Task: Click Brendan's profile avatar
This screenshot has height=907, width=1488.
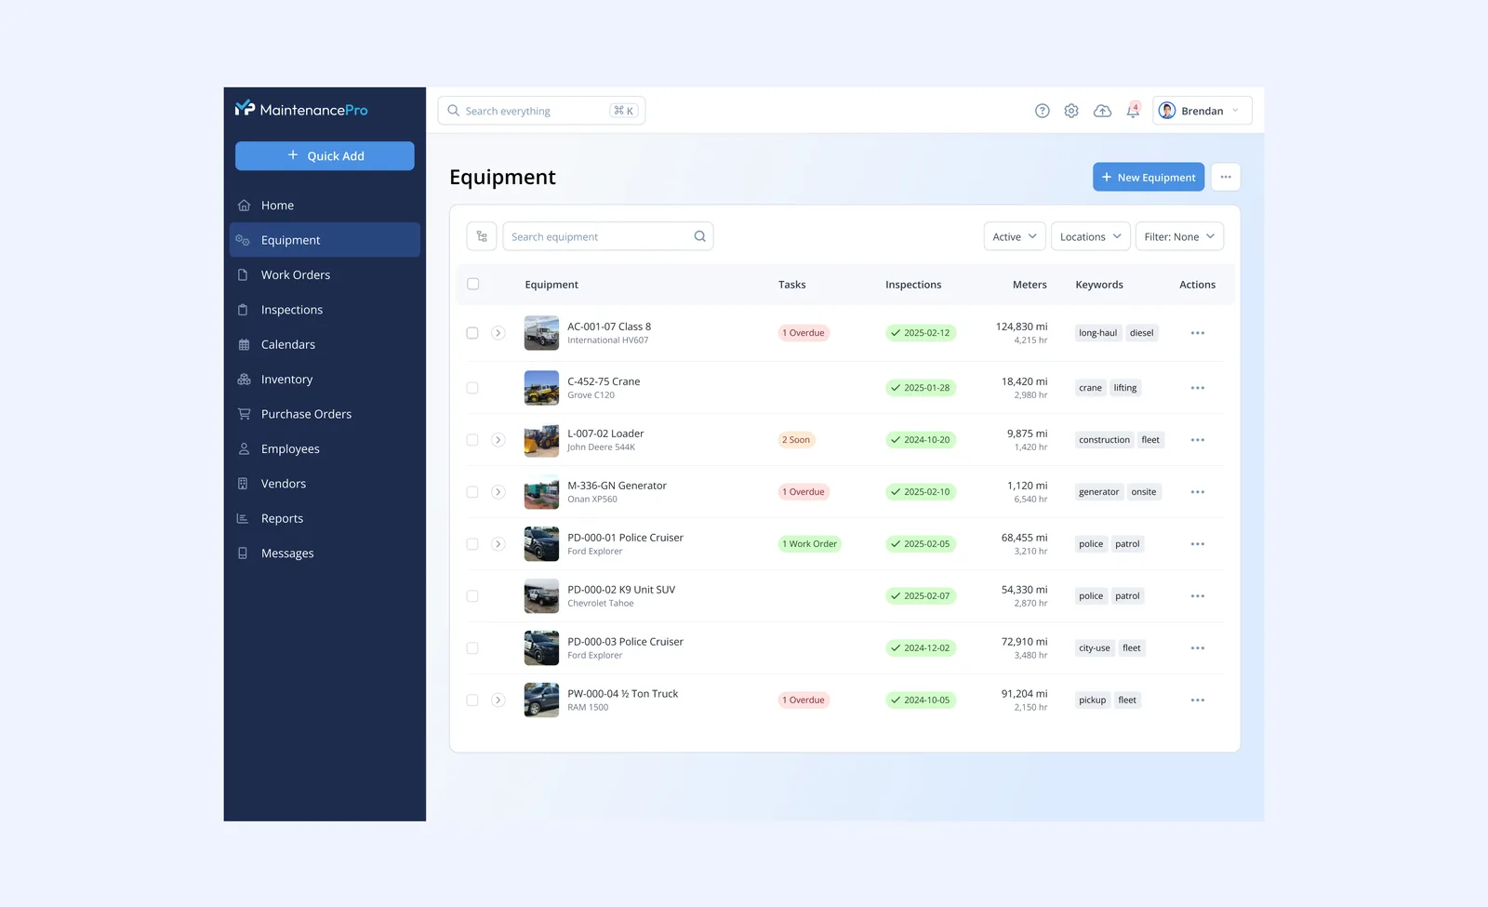Action: pyautogui.click(x=1167, y=111)
